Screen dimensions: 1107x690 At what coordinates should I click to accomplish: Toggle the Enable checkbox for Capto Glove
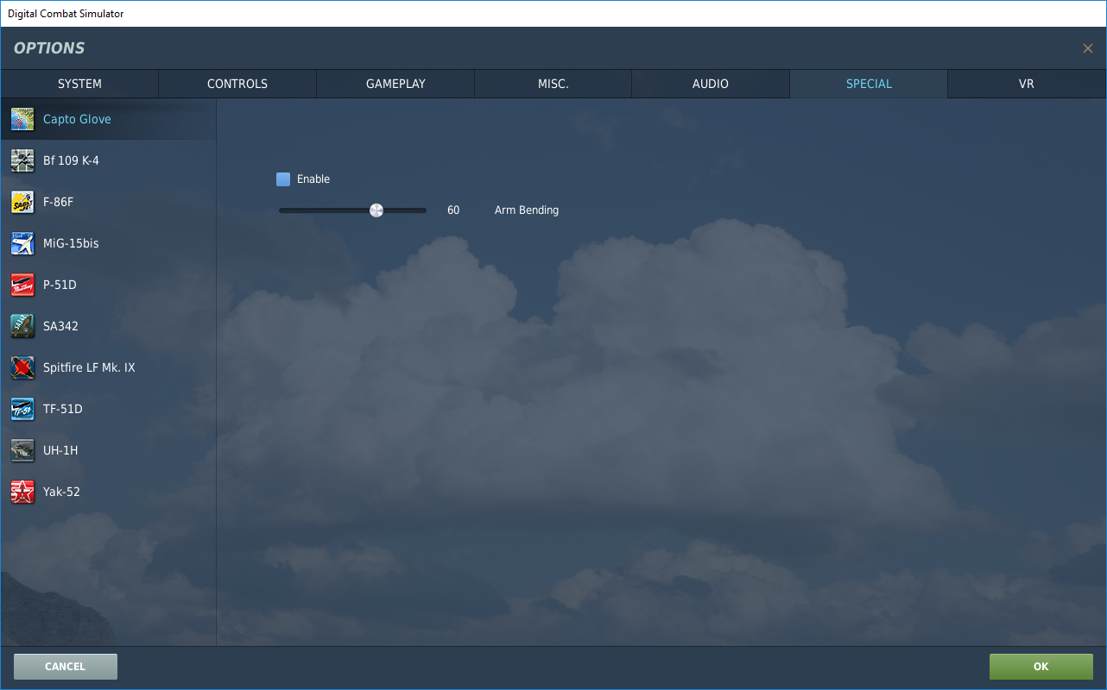tap(283, 179)
